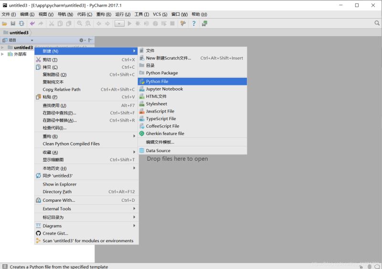Choose Jupyter Notebook from the submenu
Viewport: 382px width, 269px height.
192,89
